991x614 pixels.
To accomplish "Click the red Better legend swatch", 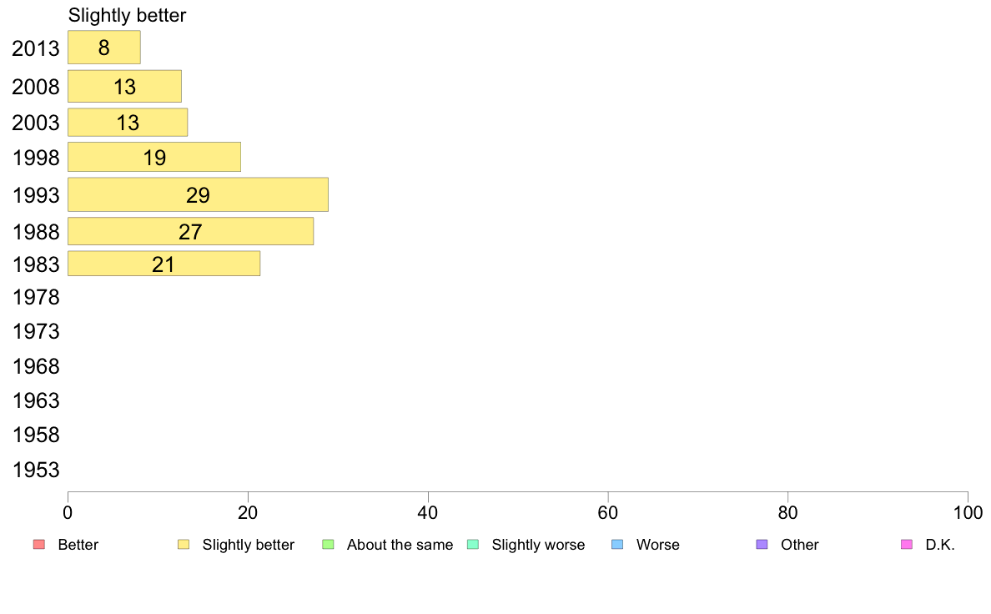I will 39,545.
